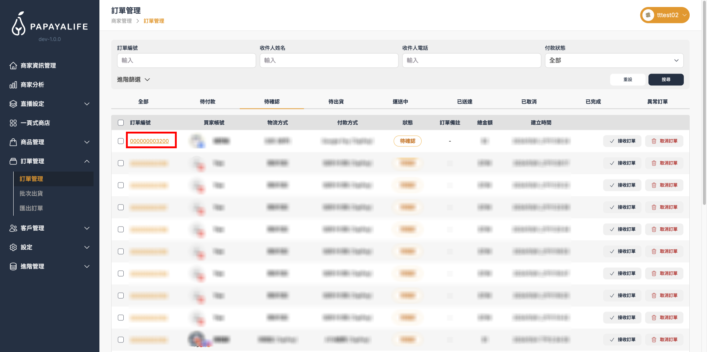Open 商家分析 bar chart icon

[13, 85]
